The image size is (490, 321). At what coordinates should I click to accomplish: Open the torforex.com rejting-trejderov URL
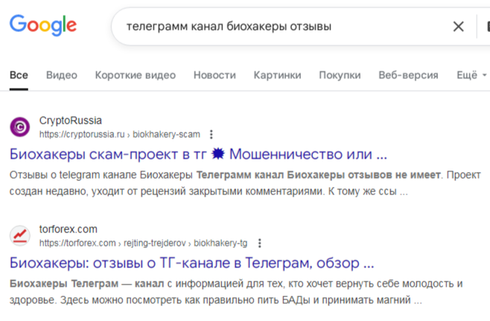click(x=144, y=244)
